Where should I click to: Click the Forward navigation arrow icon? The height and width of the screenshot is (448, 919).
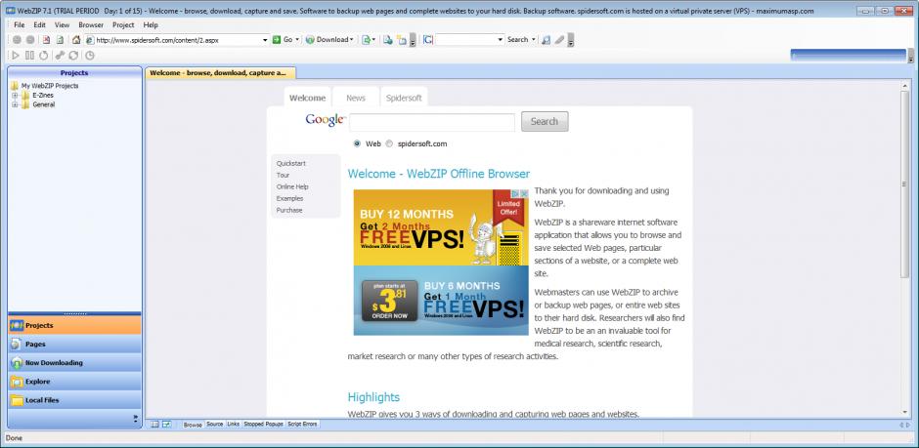pyautogui.click(x=30, y=40)
